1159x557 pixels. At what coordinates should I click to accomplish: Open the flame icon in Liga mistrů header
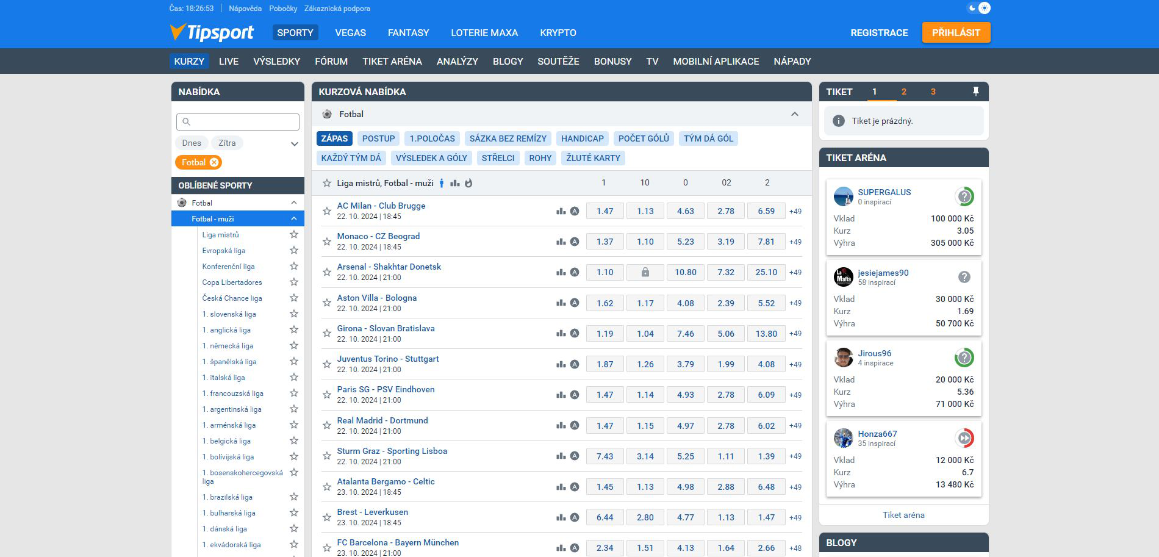coord(468,183)
